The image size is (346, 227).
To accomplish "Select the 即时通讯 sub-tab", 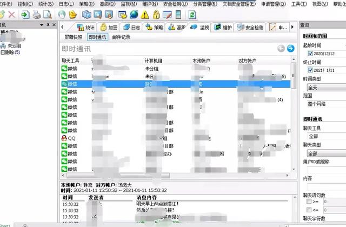I will [x=97, y=37].
